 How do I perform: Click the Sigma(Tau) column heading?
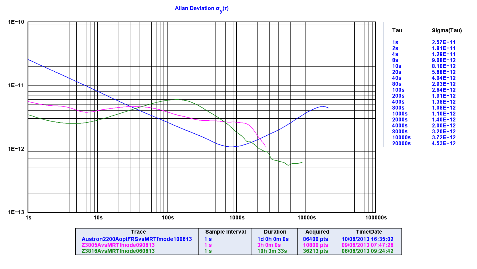click(x=447, y=31)
